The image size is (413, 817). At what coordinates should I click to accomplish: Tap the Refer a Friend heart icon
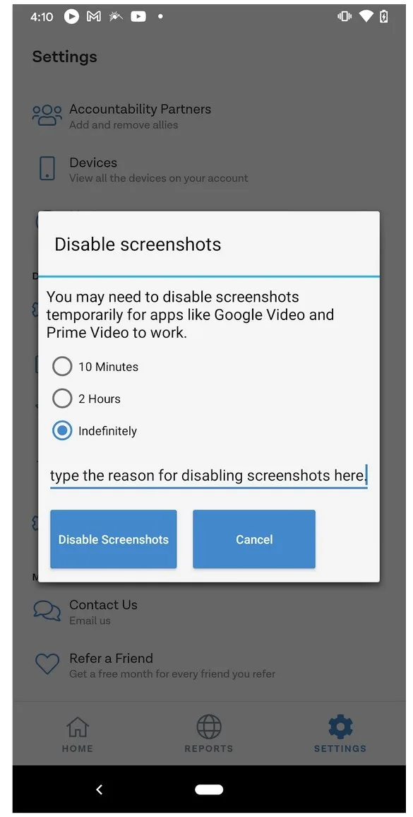(47, 664)
